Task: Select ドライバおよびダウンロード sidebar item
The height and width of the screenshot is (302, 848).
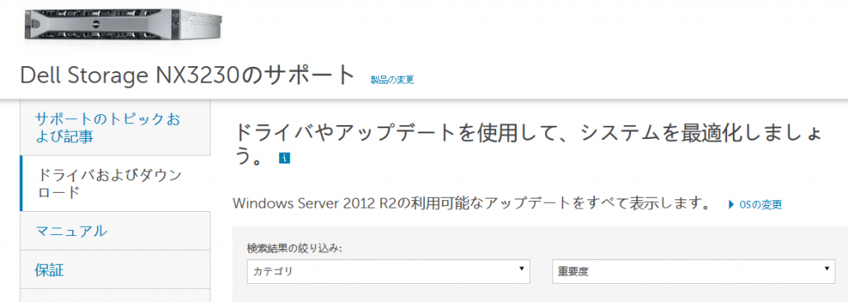Action: (115, 183)
